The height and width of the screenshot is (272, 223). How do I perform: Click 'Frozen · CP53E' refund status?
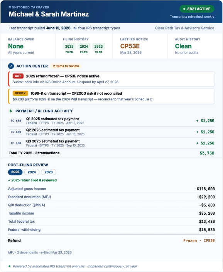click(199, 240)
